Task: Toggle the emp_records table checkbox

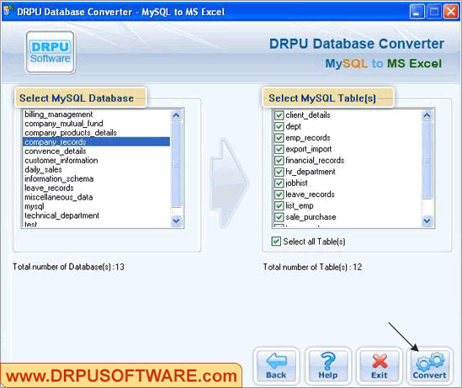Action: pos(279,137)
